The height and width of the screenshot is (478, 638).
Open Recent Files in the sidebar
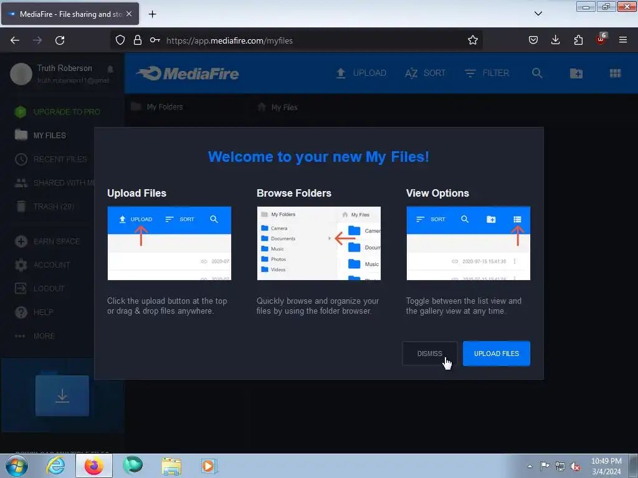point(51,159)
